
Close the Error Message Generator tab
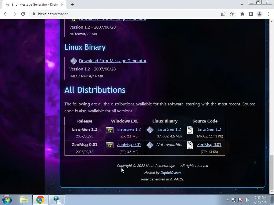(62, 5)
